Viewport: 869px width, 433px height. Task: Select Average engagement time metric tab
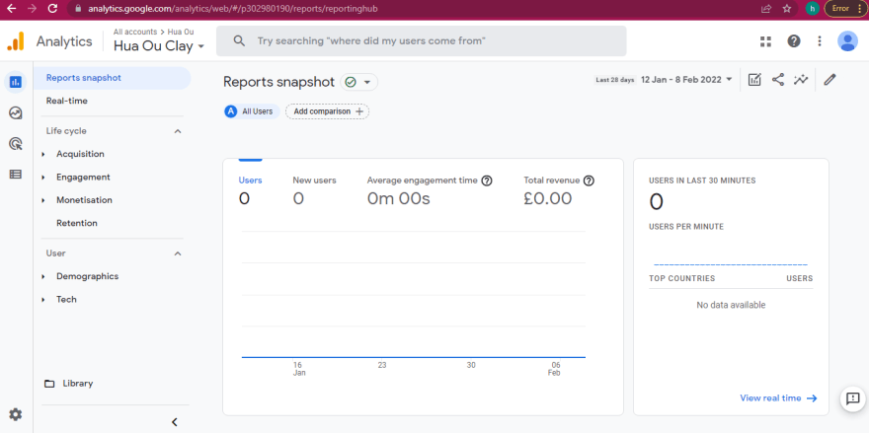(x=430, y=190)
